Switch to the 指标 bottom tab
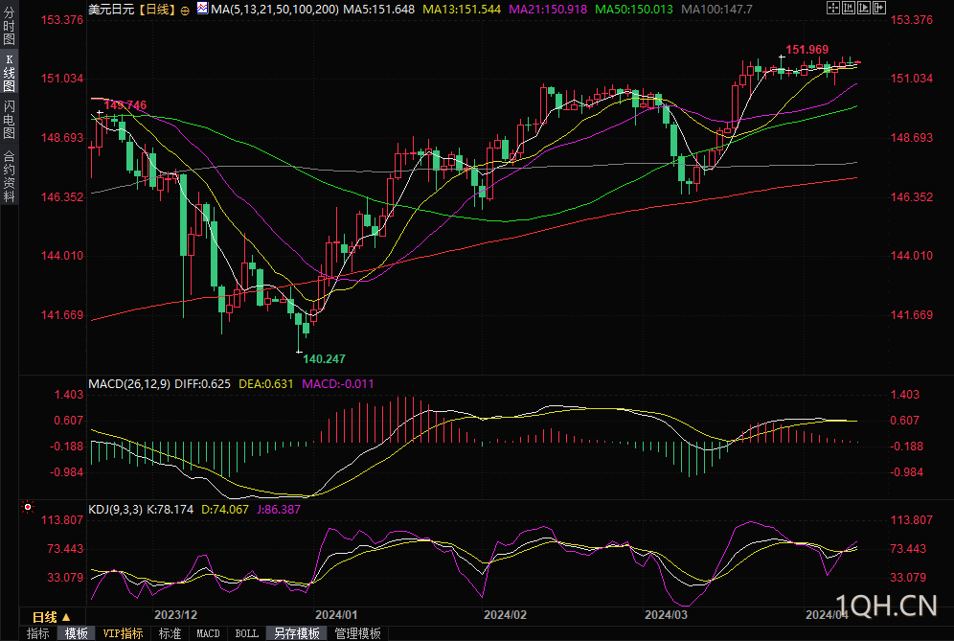 37,633
